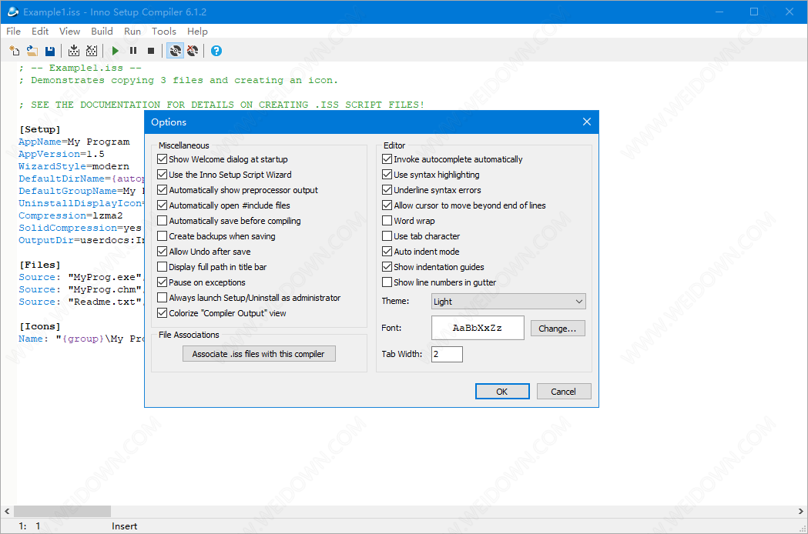Click the Target Uninstall toolbar icon

[x=193, y=51]
